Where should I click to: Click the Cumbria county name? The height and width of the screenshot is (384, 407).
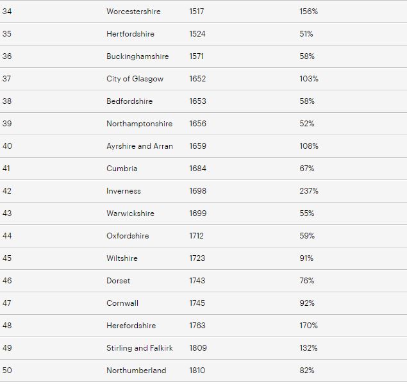pos(122,168)
